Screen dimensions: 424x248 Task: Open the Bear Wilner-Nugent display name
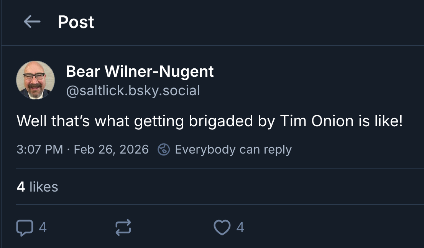(140, 71)
